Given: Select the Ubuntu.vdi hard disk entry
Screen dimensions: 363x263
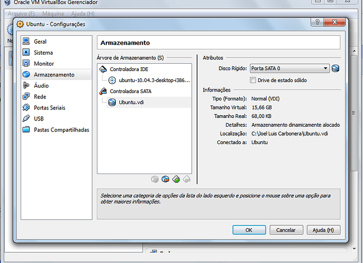Looking at the screenshot, I should (x=149, y=103).
